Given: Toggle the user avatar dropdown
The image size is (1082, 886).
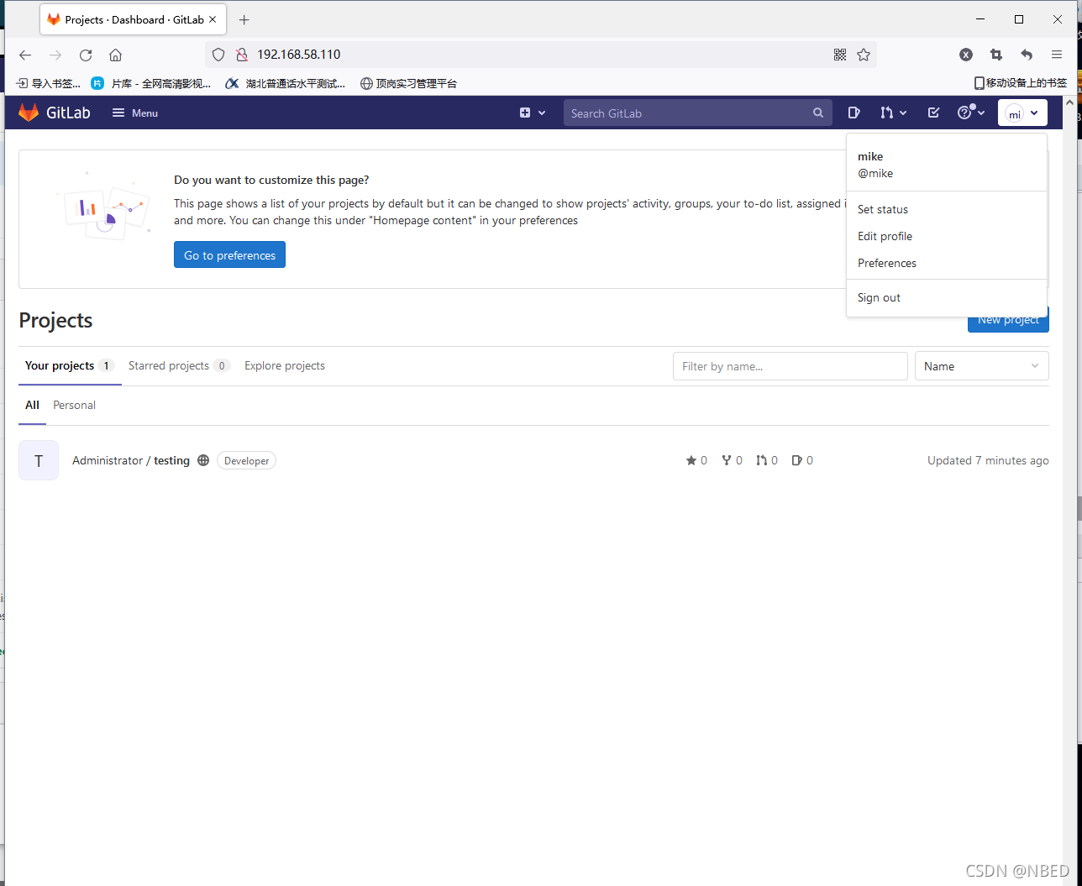Looking at the screenshot, I should (1022, 113).
